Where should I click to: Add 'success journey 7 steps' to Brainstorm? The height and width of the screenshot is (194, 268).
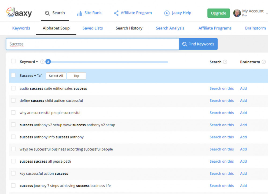243,186
